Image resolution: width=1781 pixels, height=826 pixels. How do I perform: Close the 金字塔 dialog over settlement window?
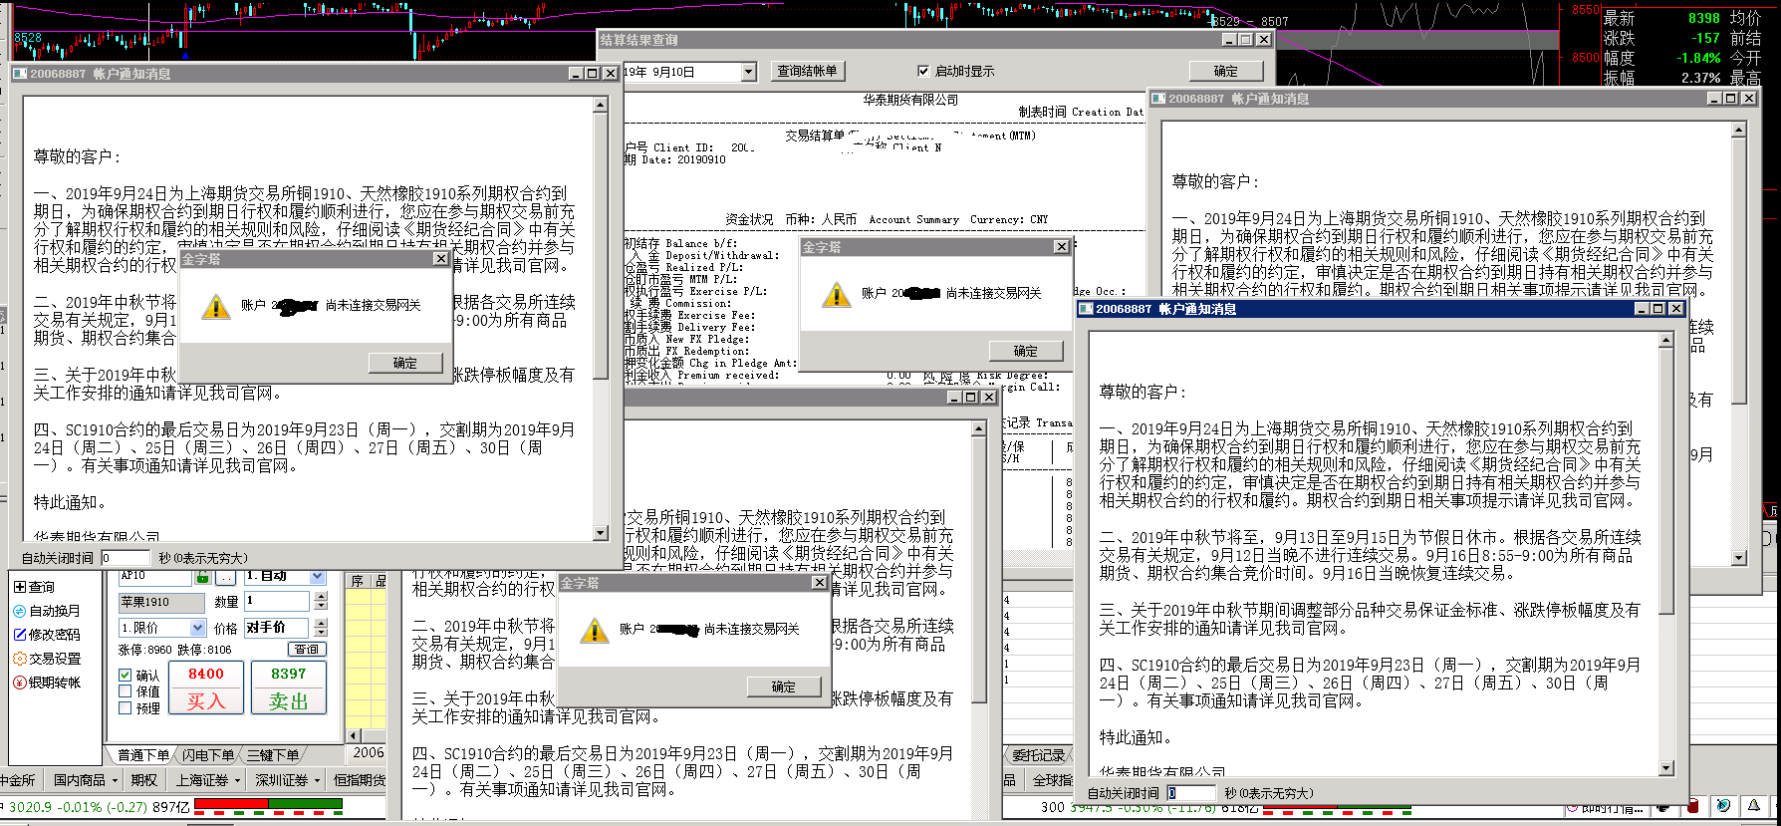1062,247
